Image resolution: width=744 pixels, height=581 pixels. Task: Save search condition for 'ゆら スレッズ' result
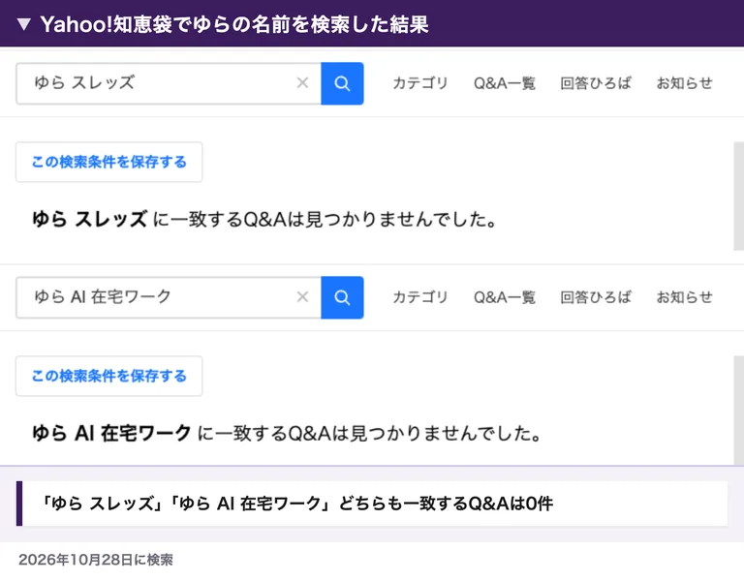pyautogui.click(x=109, y=163)
